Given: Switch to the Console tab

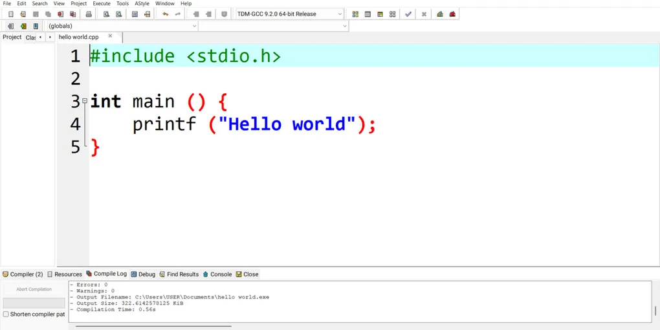Looking at the screenshot, I should pos(217,274).
